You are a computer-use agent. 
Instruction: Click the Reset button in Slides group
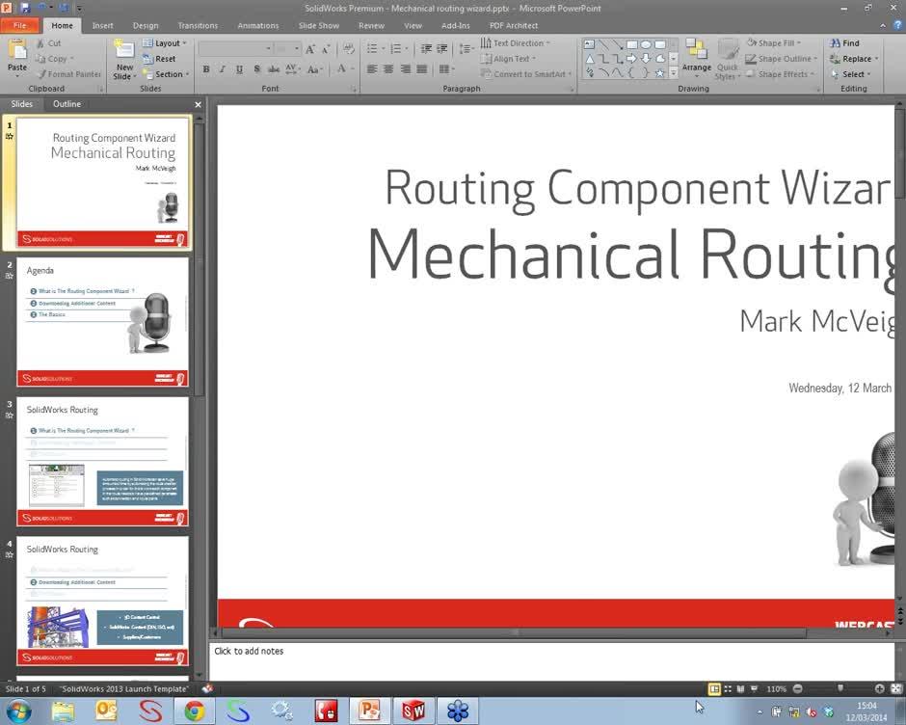coord(163,58)
